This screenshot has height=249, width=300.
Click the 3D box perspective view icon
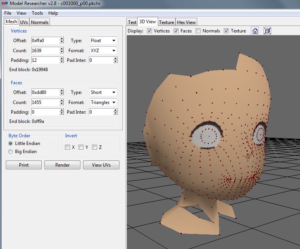[x=267, y=31]
